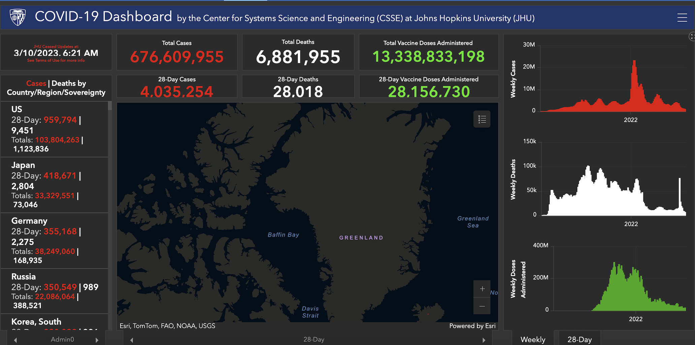The width and height of the screenshot is (695, 345).
Task: Select the Japan country entry
Action: click(54, 185)
